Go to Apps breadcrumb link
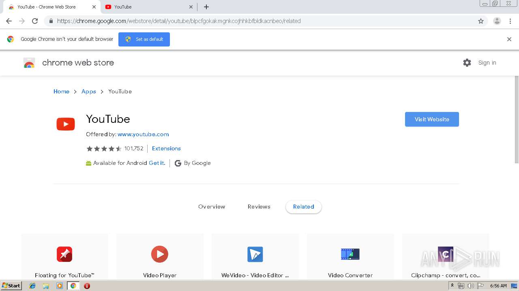 (89, 91)
